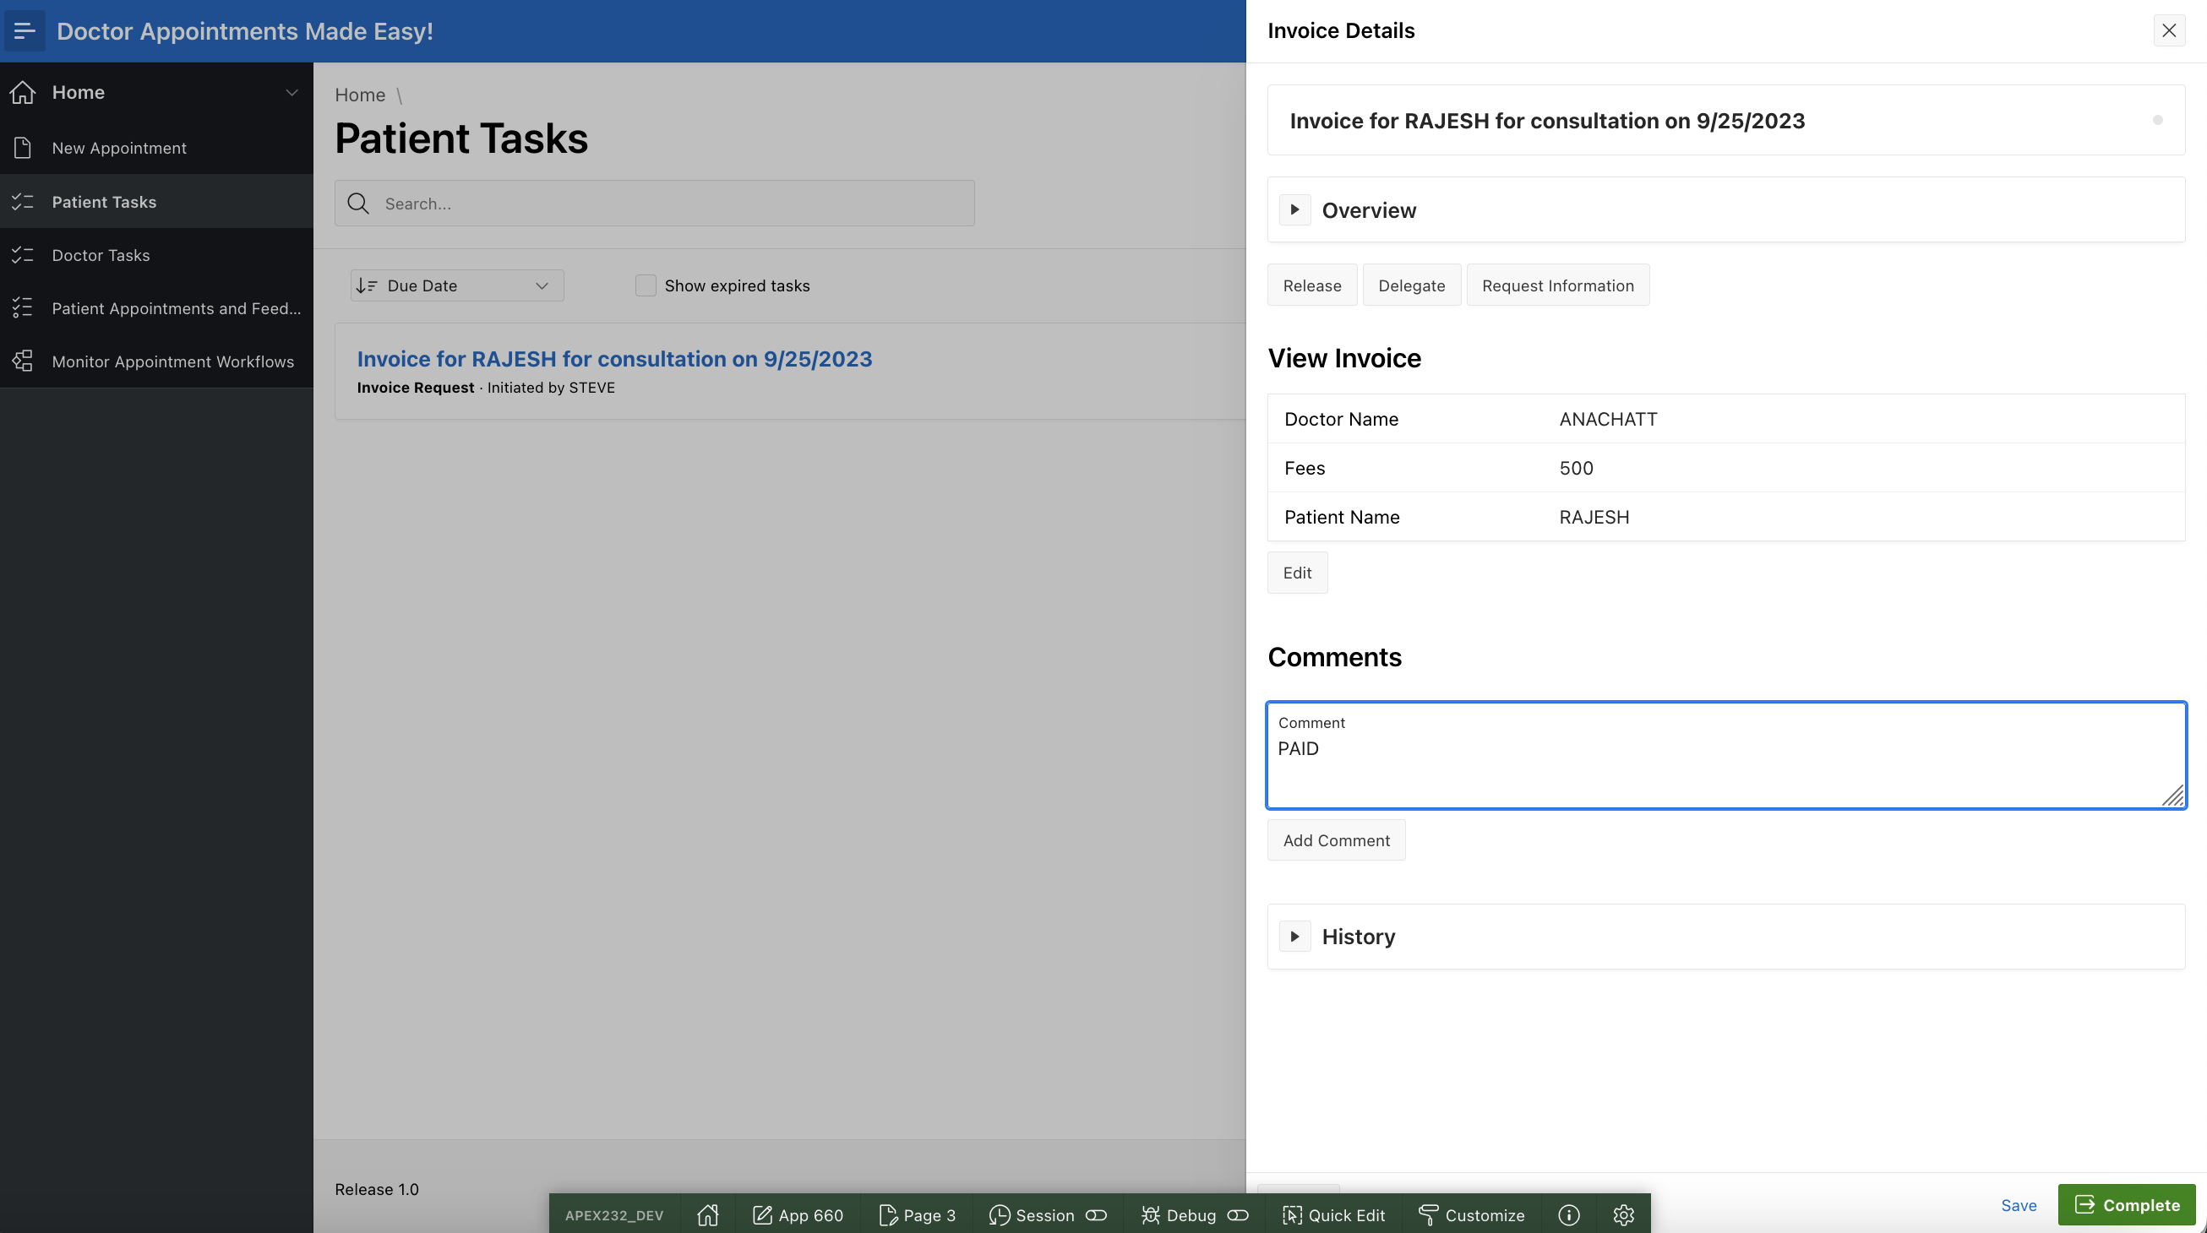This screenshot has height=1233, width=2207.
Task: Click the Request Information button
Action: pyautogui.click(x=1556, y=285)
